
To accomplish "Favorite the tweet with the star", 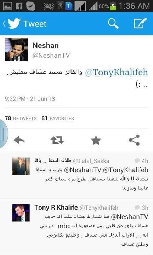I will coord(96,140).
